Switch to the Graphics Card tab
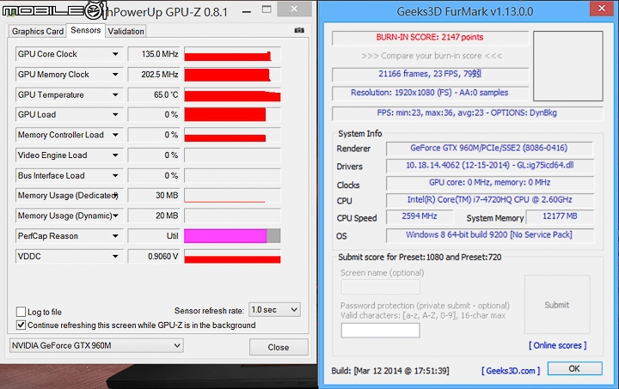This screenshot has width=619, height=389. [x=38, y=31]
